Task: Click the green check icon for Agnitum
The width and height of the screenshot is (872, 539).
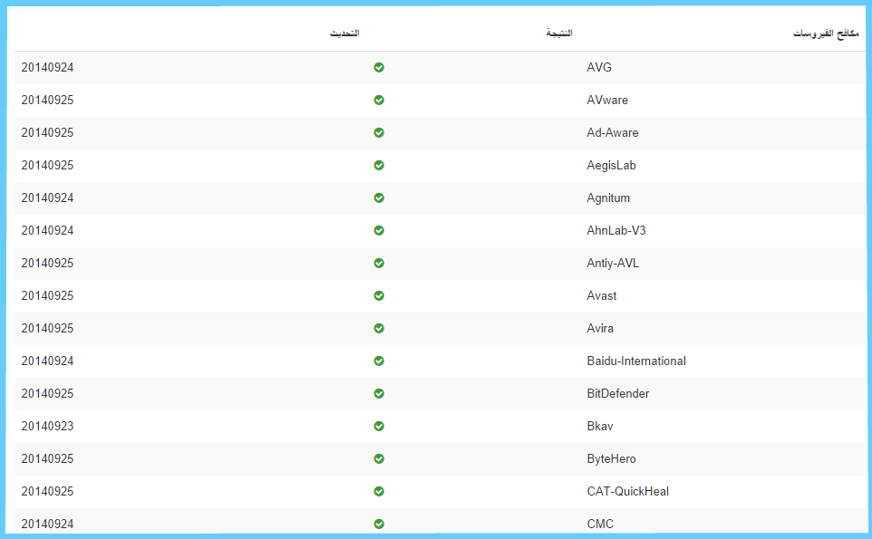Action: [x=379, y=197]
